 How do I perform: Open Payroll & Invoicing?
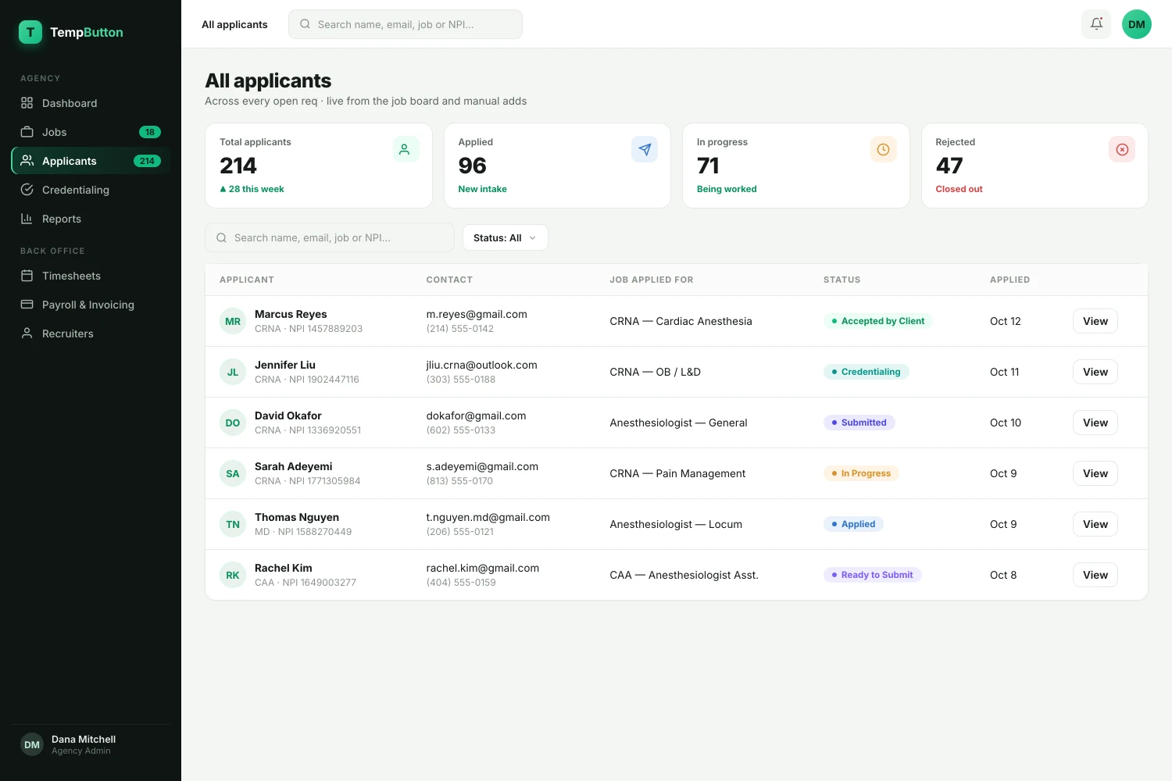pyautogui.click(x=91, y=305)
